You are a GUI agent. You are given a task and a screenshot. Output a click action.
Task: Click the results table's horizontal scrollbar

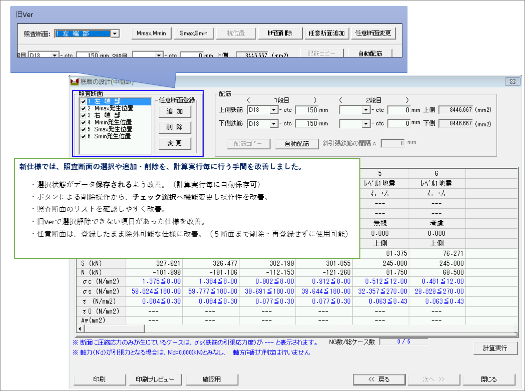click(x=250, y=329)
